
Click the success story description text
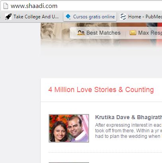tap(129, 131)
